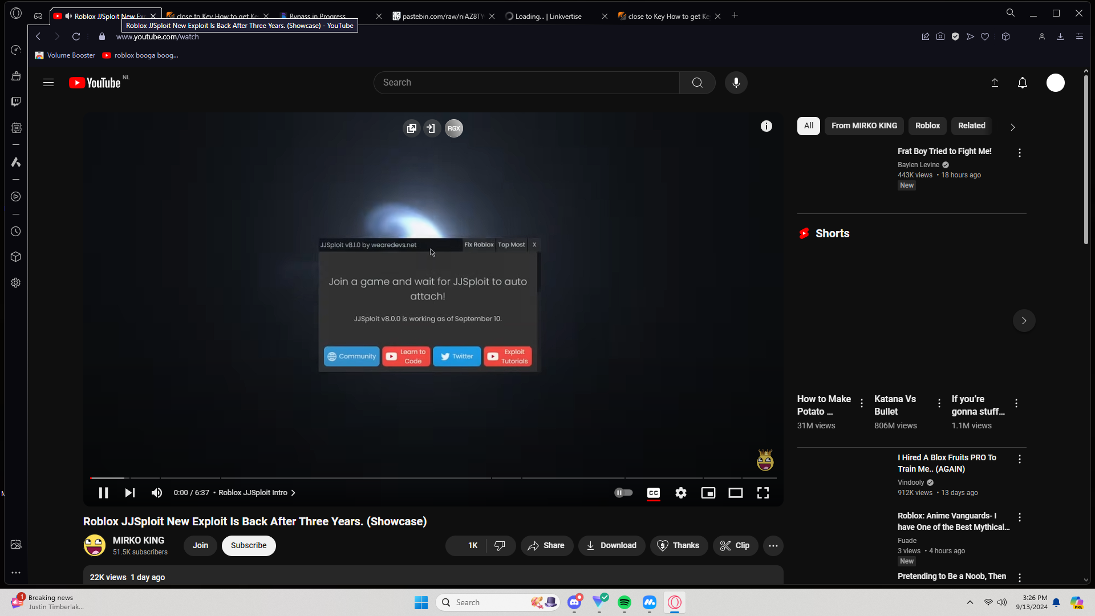
Task: Show the video info card icon
Action: (766, 126)
